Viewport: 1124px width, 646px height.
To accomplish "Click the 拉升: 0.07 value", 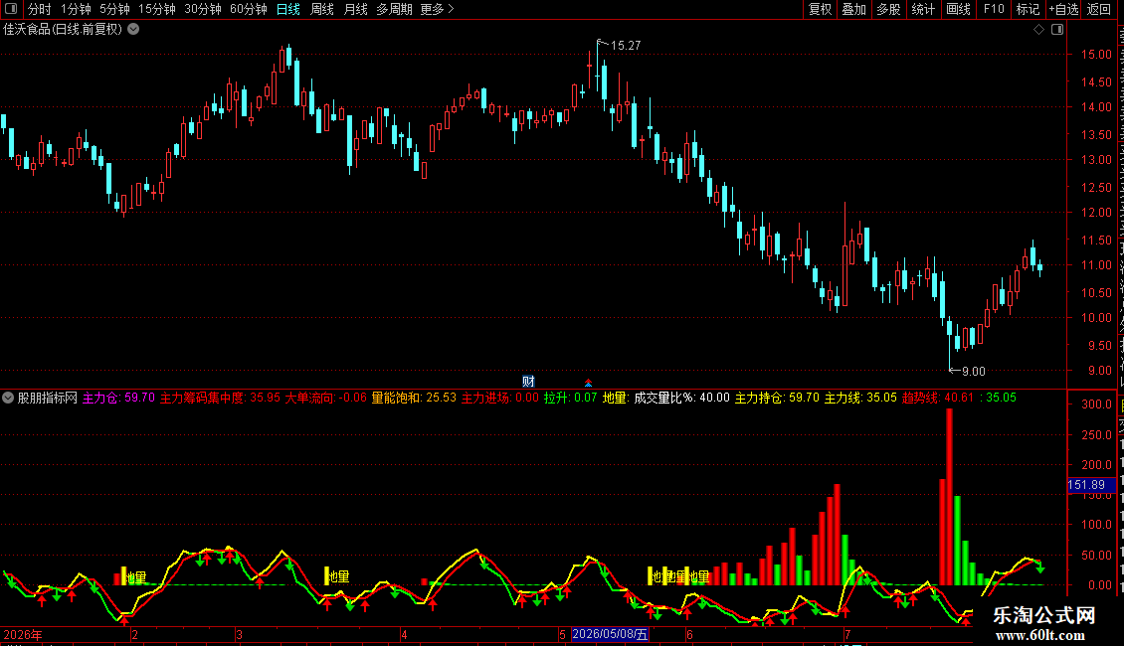I will pos(570,398).
